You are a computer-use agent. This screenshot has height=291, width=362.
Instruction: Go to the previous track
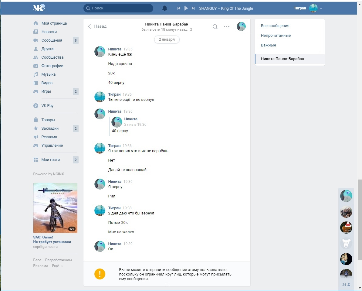point(179,8)
